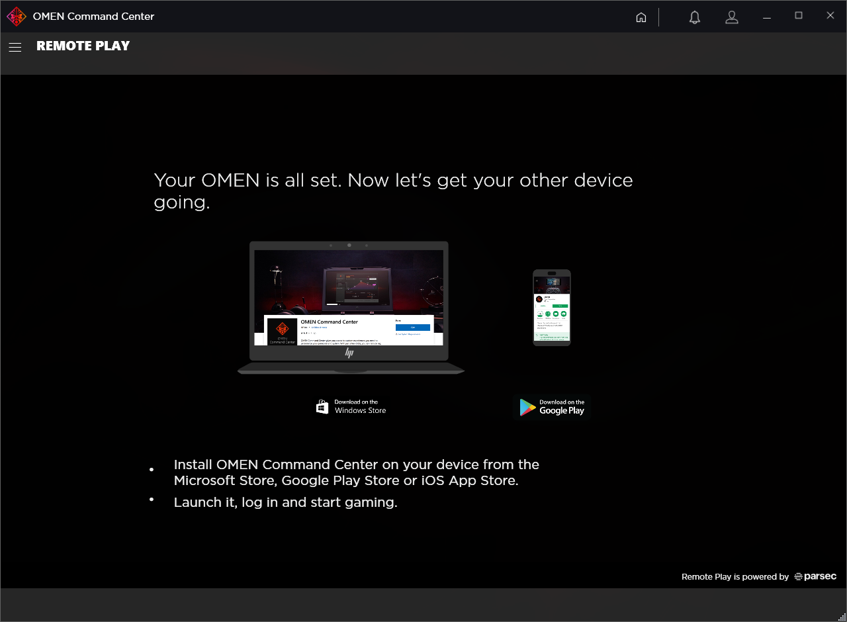Click "Launch it, log in and start gaming." text
The height and width of the screenshot is (622, 847).
tap(285, 502)
